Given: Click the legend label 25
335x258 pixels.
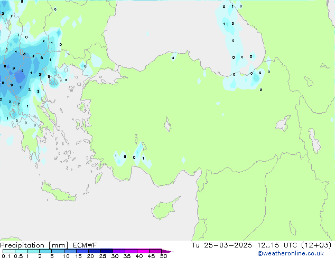Looking at the screenshot, I should click(103, 256).
